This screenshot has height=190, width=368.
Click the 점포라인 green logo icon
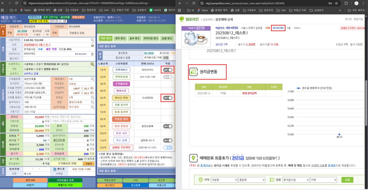coord(182,19)
